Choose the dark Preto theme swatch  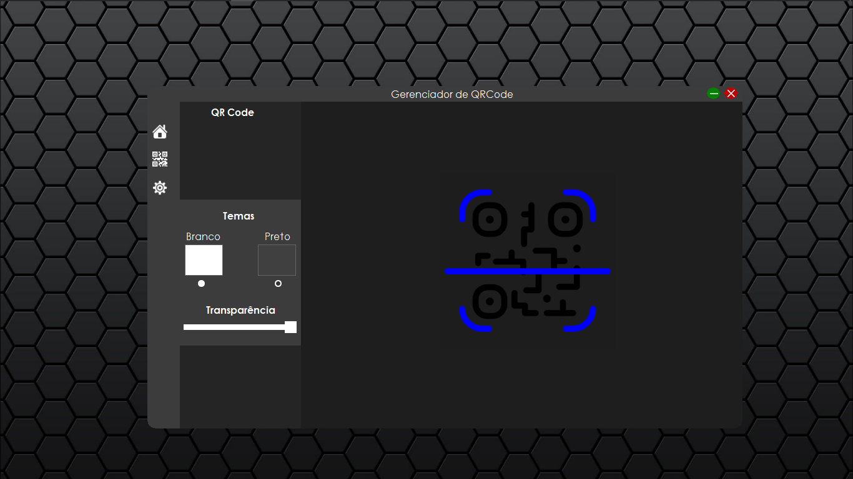pos(277,260)
